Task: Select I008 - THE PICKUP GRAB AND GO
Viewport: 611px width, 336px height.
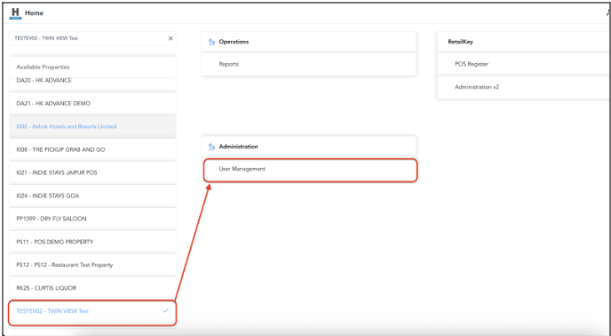Action: pos(92,149)
